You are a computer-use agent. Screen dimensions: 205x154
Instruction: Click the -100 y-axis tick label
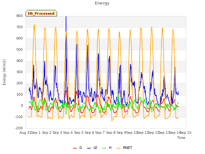click(19, 117)
